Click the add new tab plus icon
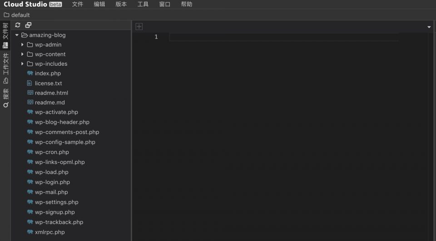 point(139,27)
